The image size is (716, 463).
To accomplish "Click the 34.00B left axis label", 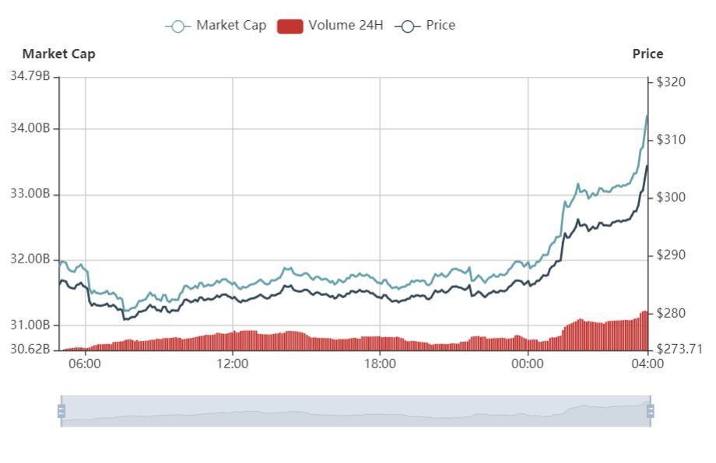I will 30,128.
